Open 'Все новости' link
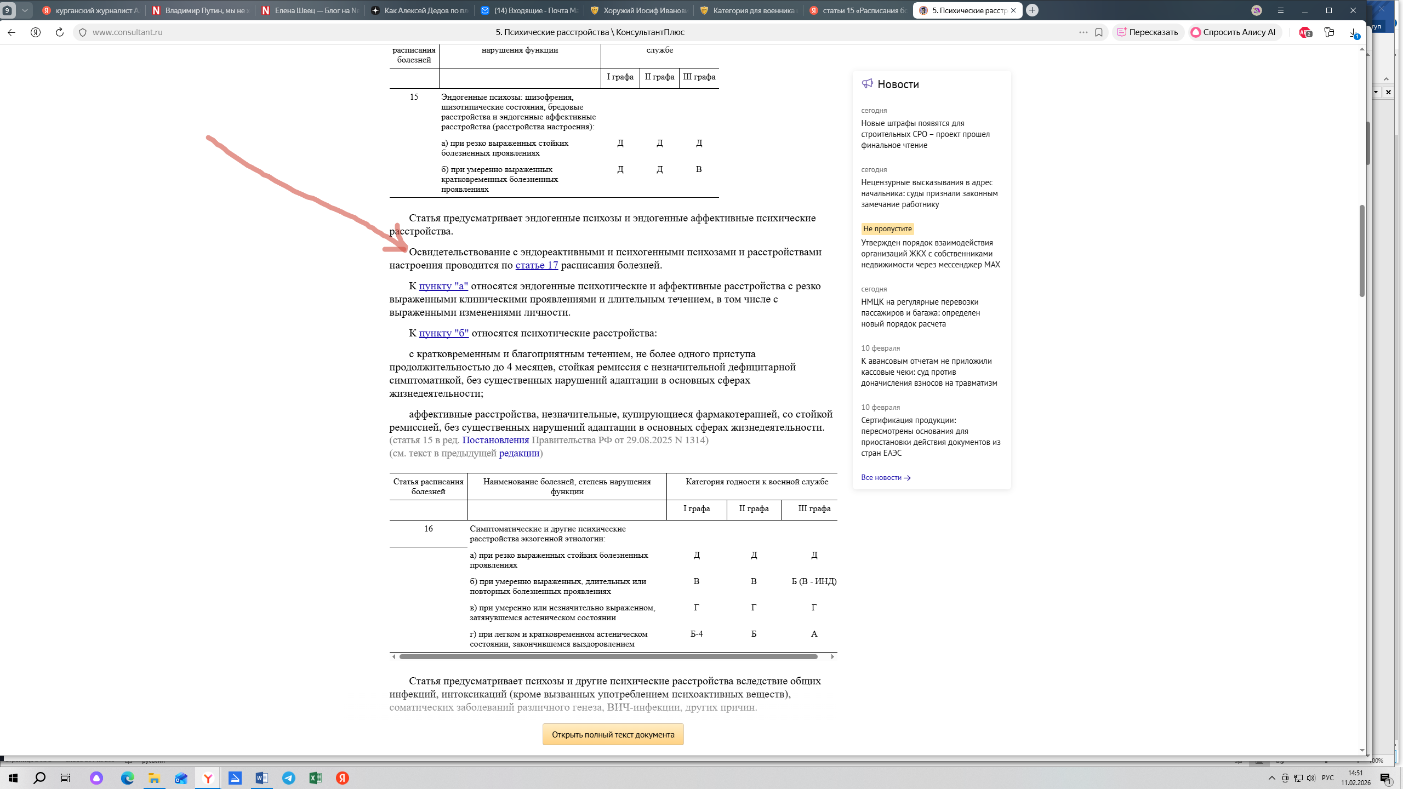The width and height of the screenshot is (1403, 789). (x=886, y=477)
